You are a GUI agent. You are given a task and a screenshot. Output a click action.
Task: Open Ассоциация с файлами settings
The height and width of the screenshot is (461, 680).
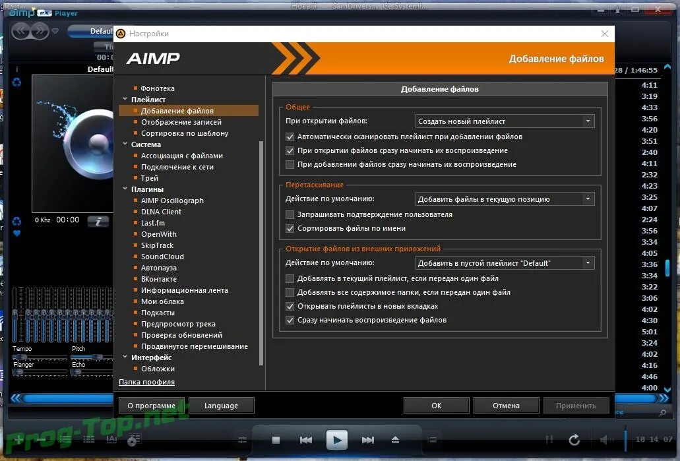pyautogui.click(x=182, y=156)
